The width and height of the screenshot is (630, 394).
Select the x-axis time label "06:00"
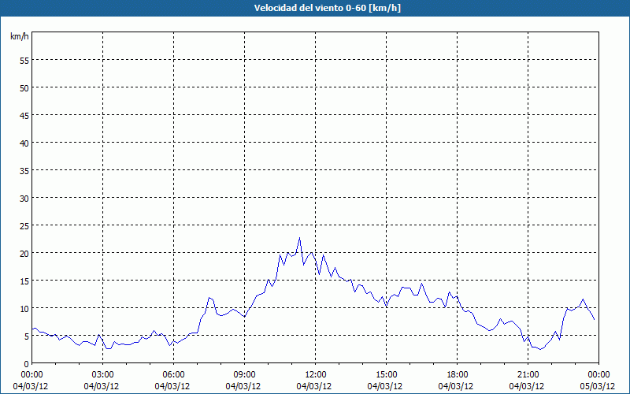(173, 375)
